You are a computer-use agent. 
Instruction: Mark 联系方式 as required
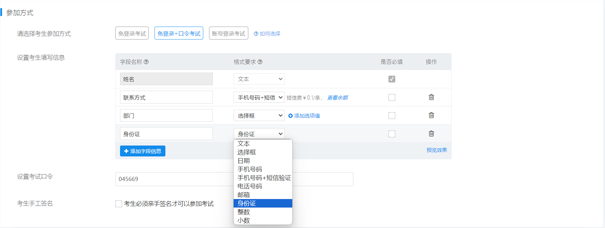(x=392, y=97)
